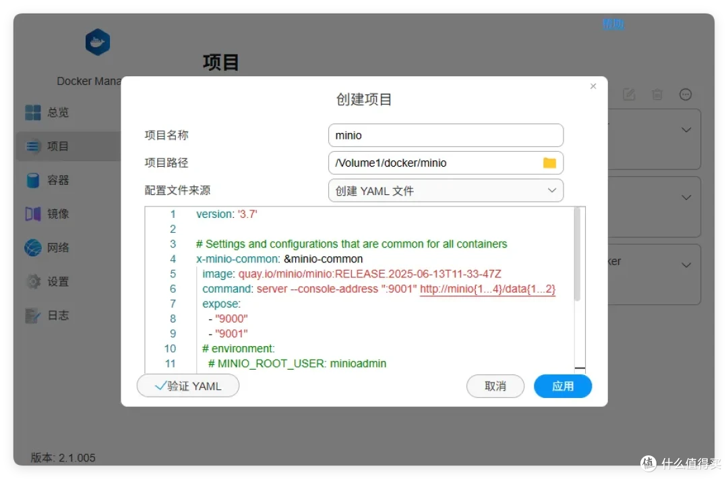
Task: Click the 项目路径 path input field
Action: (446, 163)
